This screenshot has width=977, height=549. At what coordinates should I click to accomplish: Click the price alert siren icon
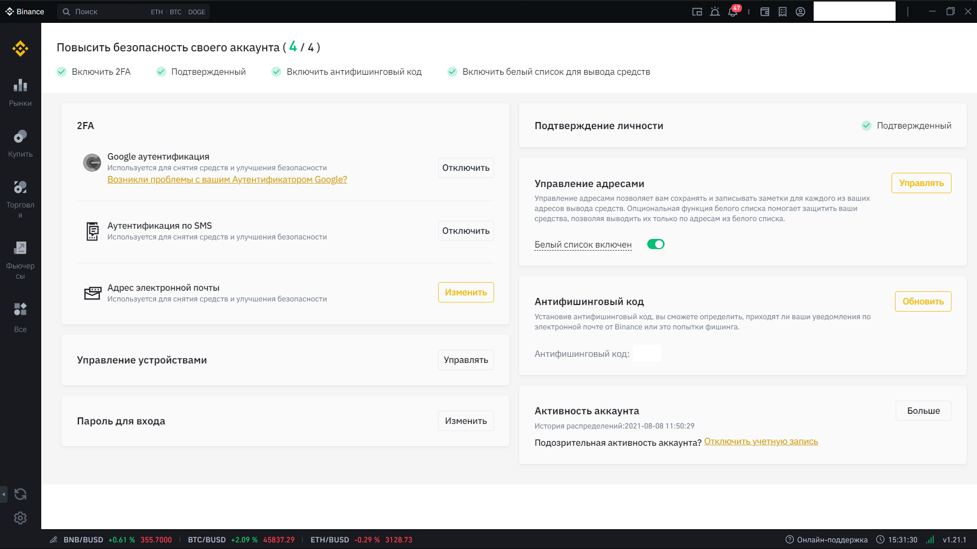[x=715, y=12]
